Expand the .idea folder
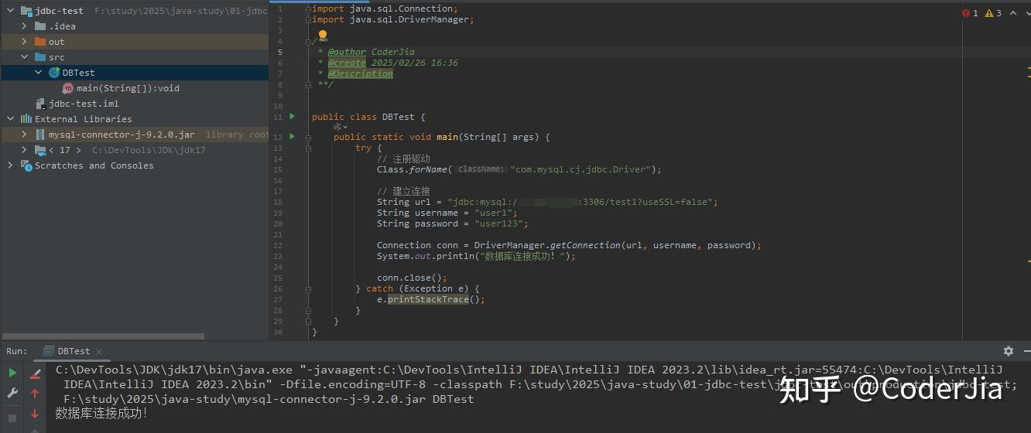The image size is (1031, 433). point(24,26)
